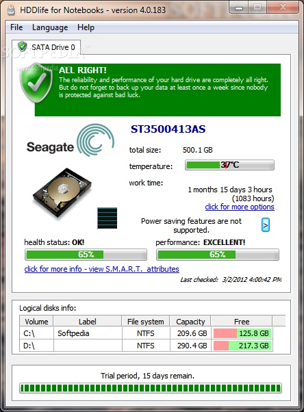This screenshot has height=412, width=304.
Task: Click the hard drive picture
Action: [x=62, y=192]
